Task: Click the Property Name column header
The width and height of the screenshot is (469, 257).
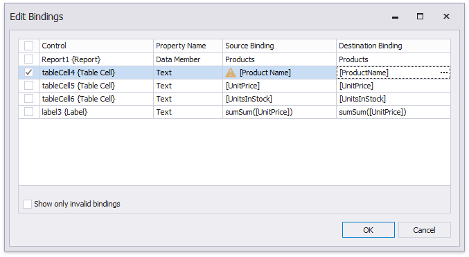Action: [188, 46]
